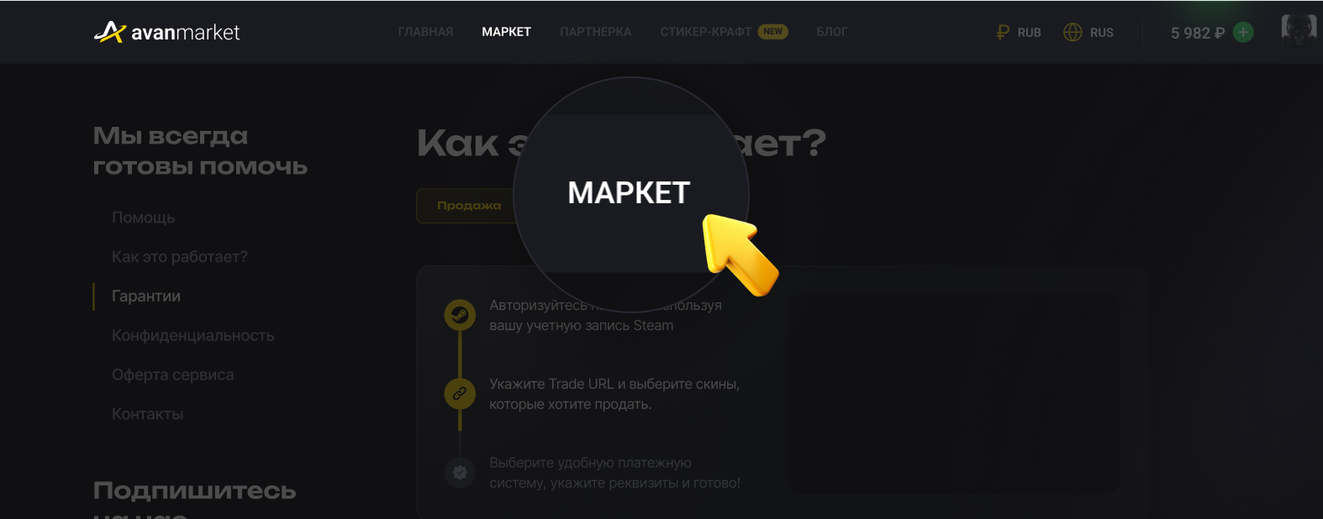Open the RUS language selector

1088,32
